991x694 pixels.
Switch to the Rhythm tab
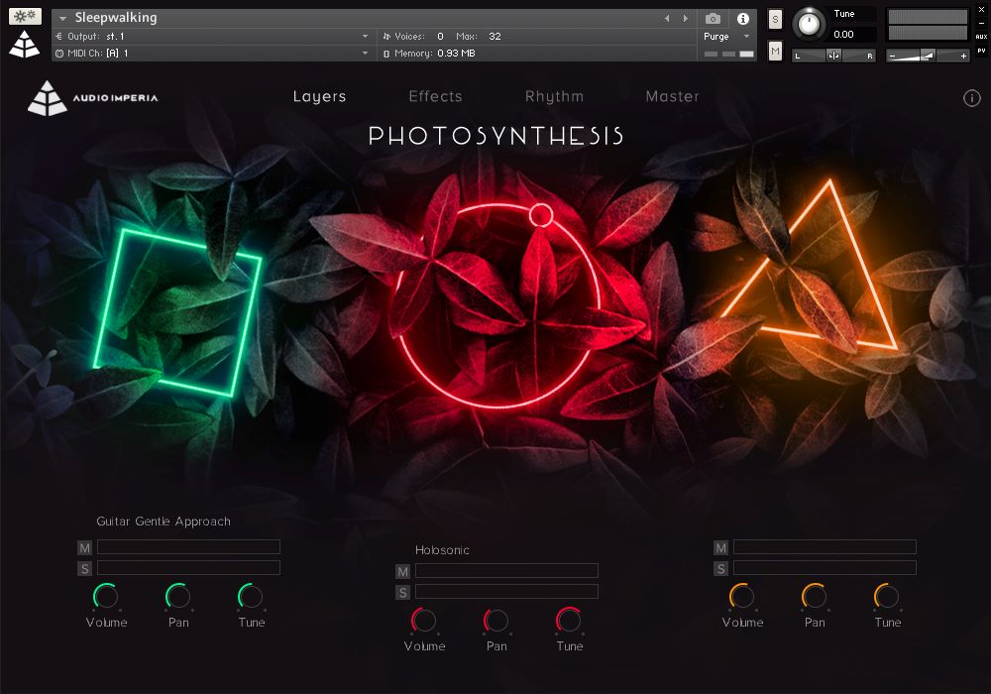[x=554, y=97]
